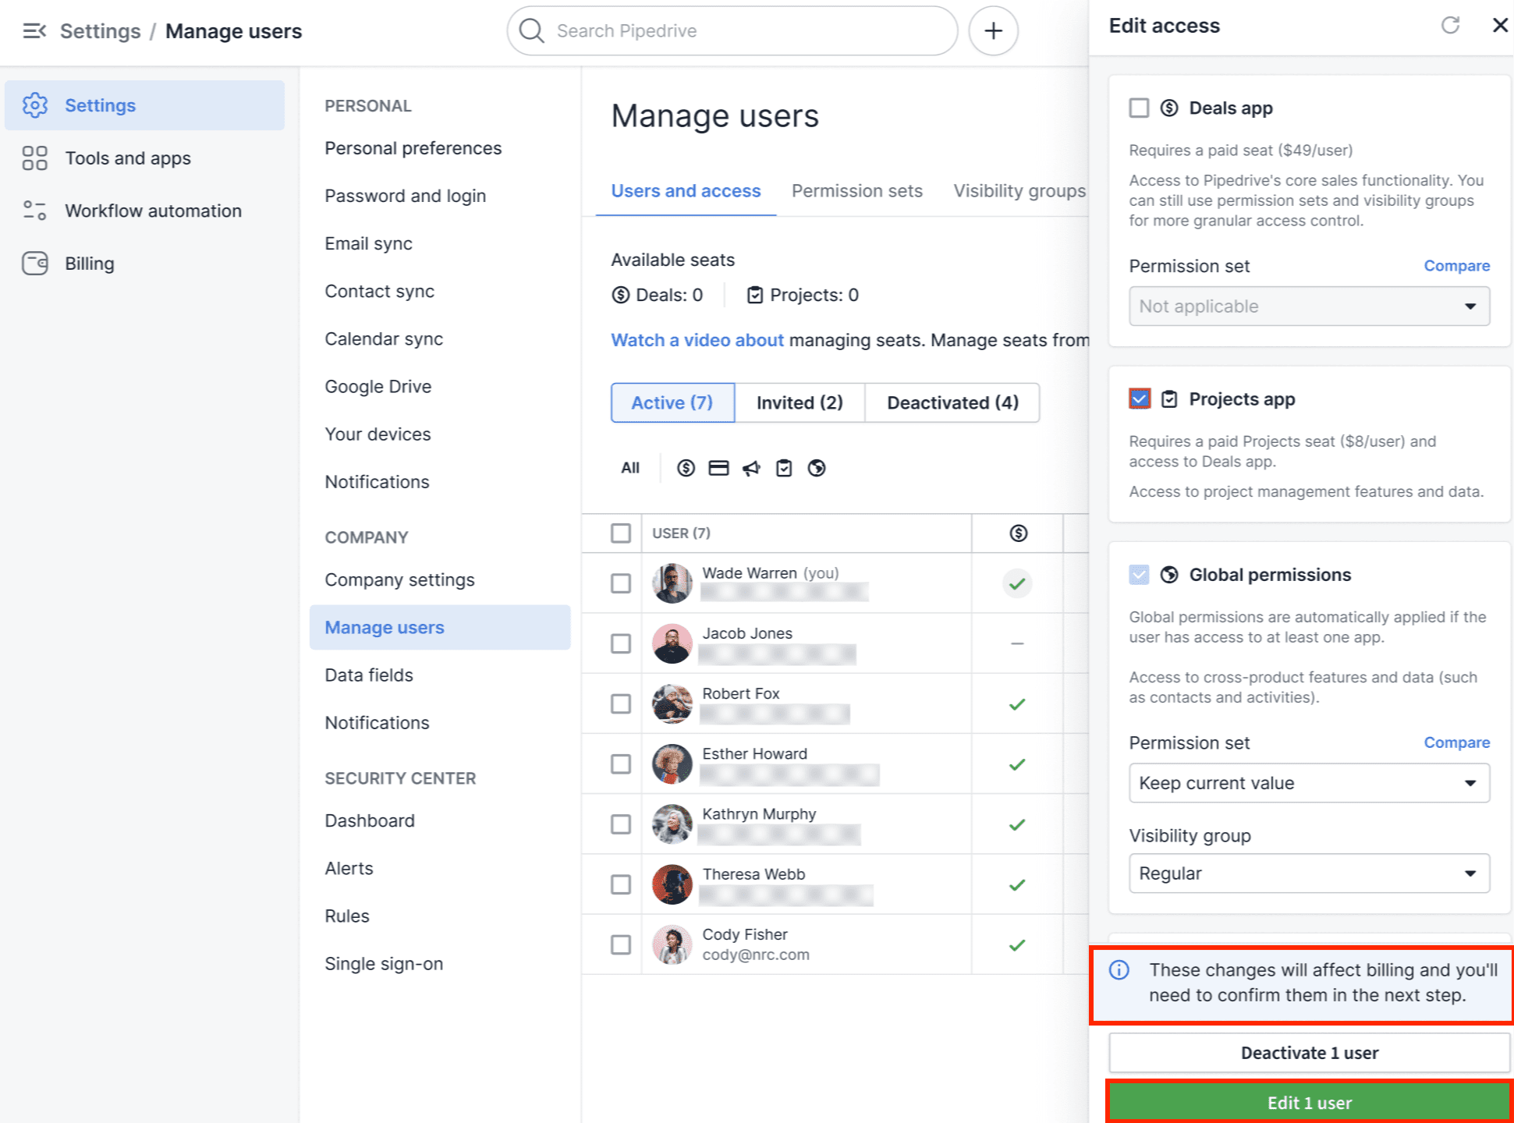Collapse the left navigation sidebar
The height and width of the screenshot is (1123, 1514).
(x=34, y=30)
